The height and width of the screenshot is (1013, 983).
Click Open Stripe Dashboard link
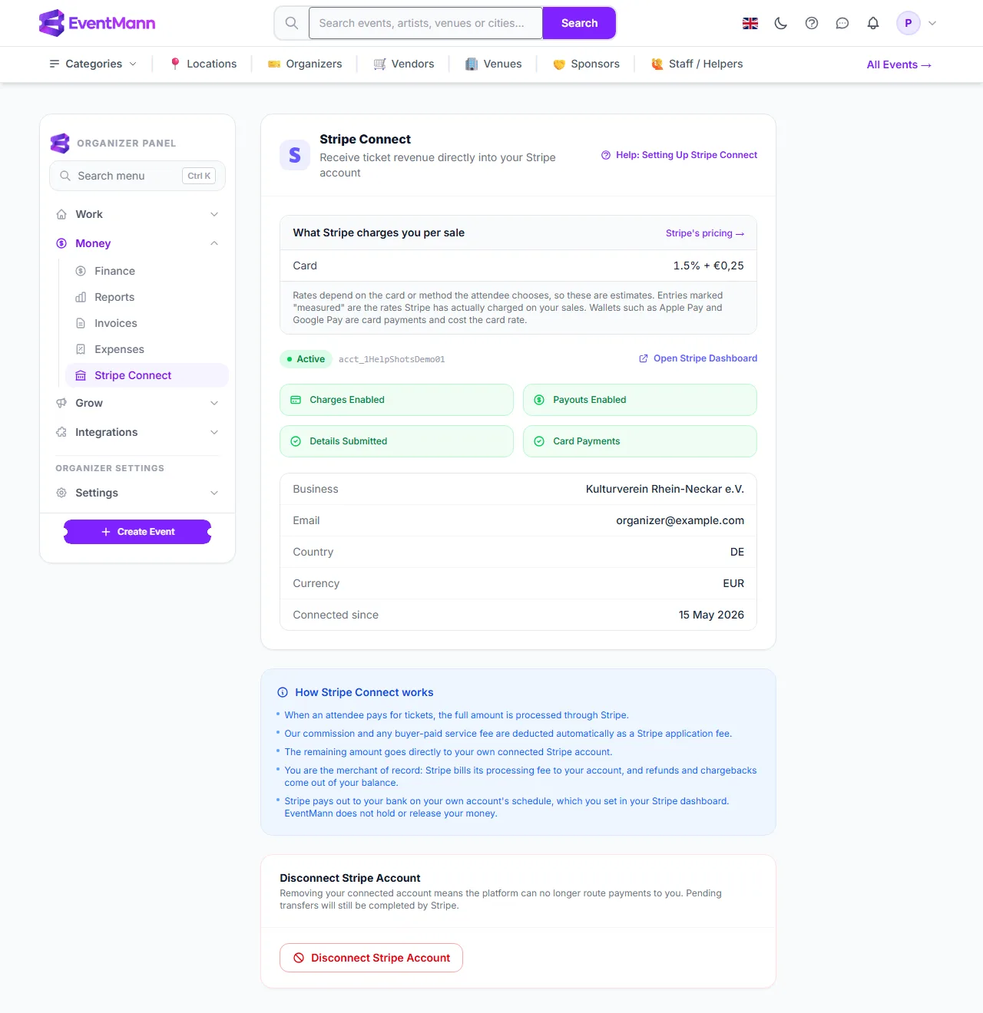click(698, 358)
